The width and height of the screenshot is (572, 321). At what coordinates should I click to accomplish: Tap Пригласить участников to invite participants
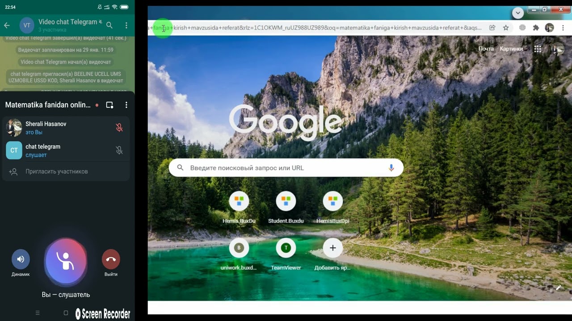click(66, 172)
